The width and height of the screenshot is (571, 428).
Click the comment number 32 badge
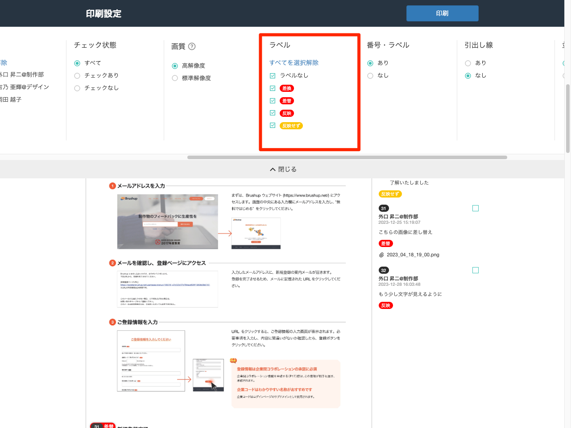pyautogui.click(x=383, y=270)
